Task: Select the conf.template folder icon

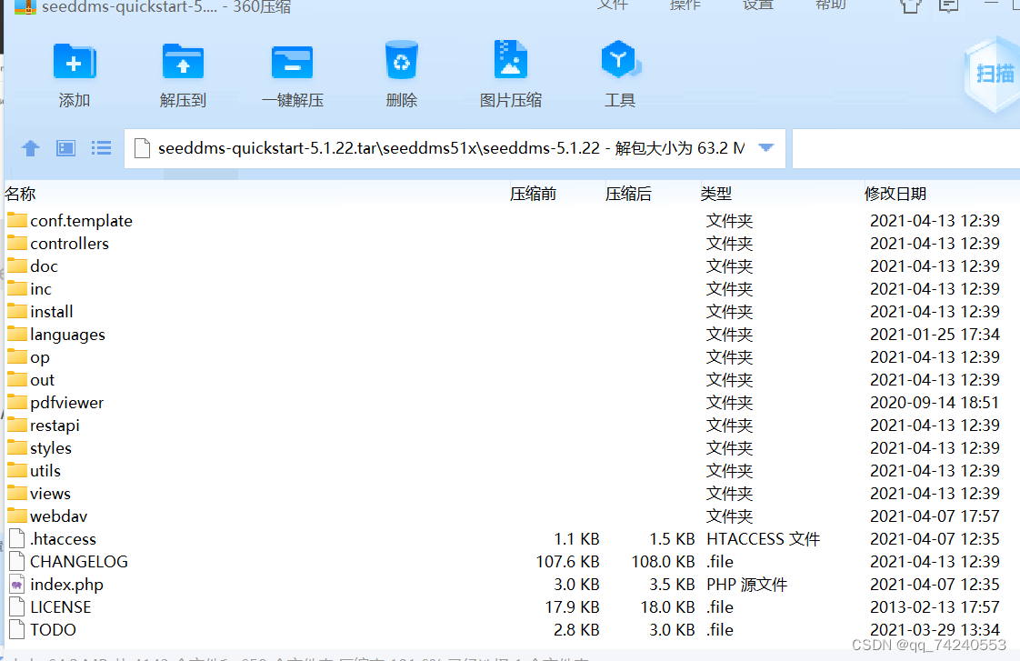Action: (17, 220)
